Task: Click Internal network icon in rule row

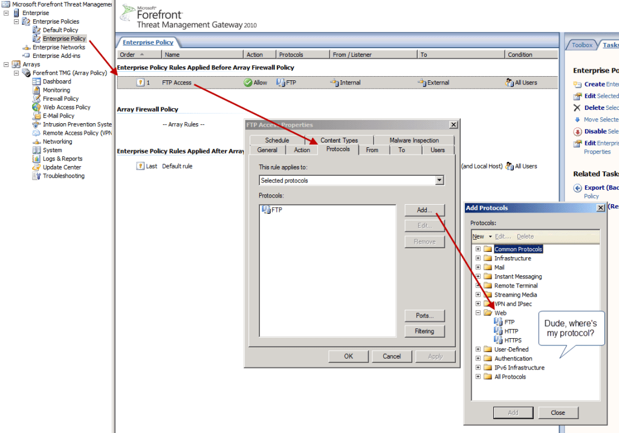Action: click(x=335, y=82)
